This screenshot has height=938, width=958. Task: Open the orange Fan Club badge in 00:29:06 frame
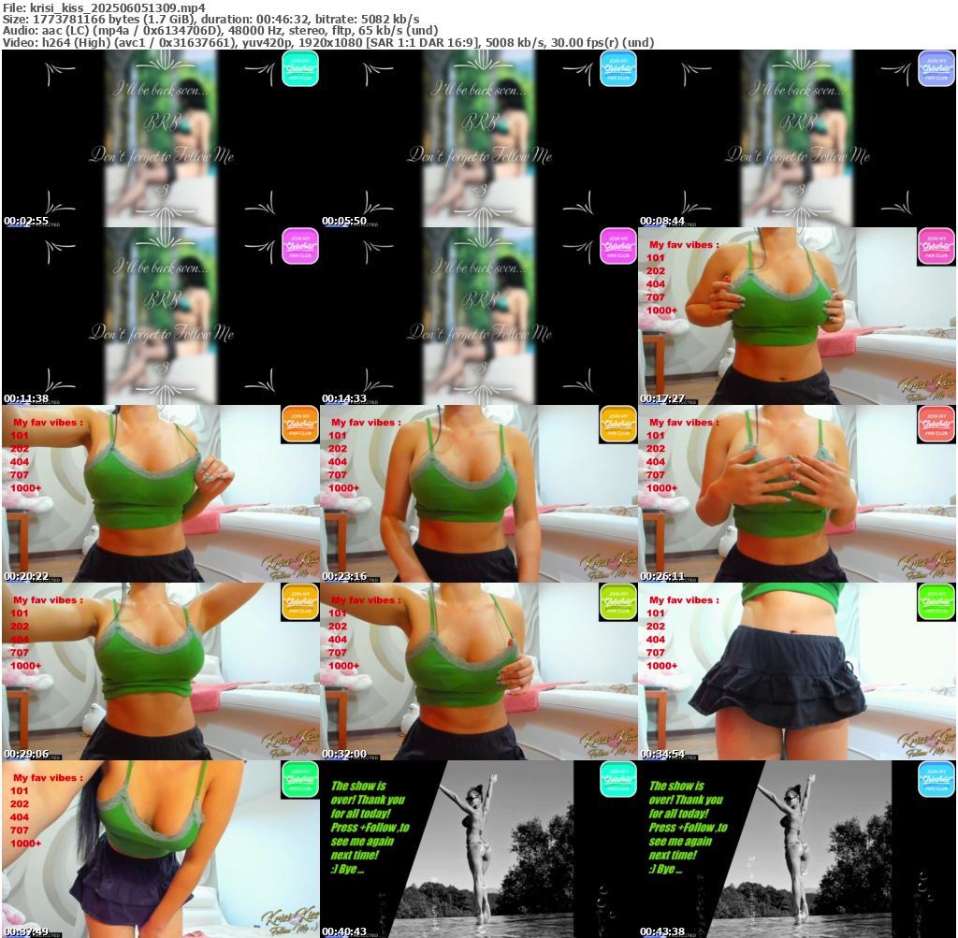pyautogui.click(x=300, y=601)
